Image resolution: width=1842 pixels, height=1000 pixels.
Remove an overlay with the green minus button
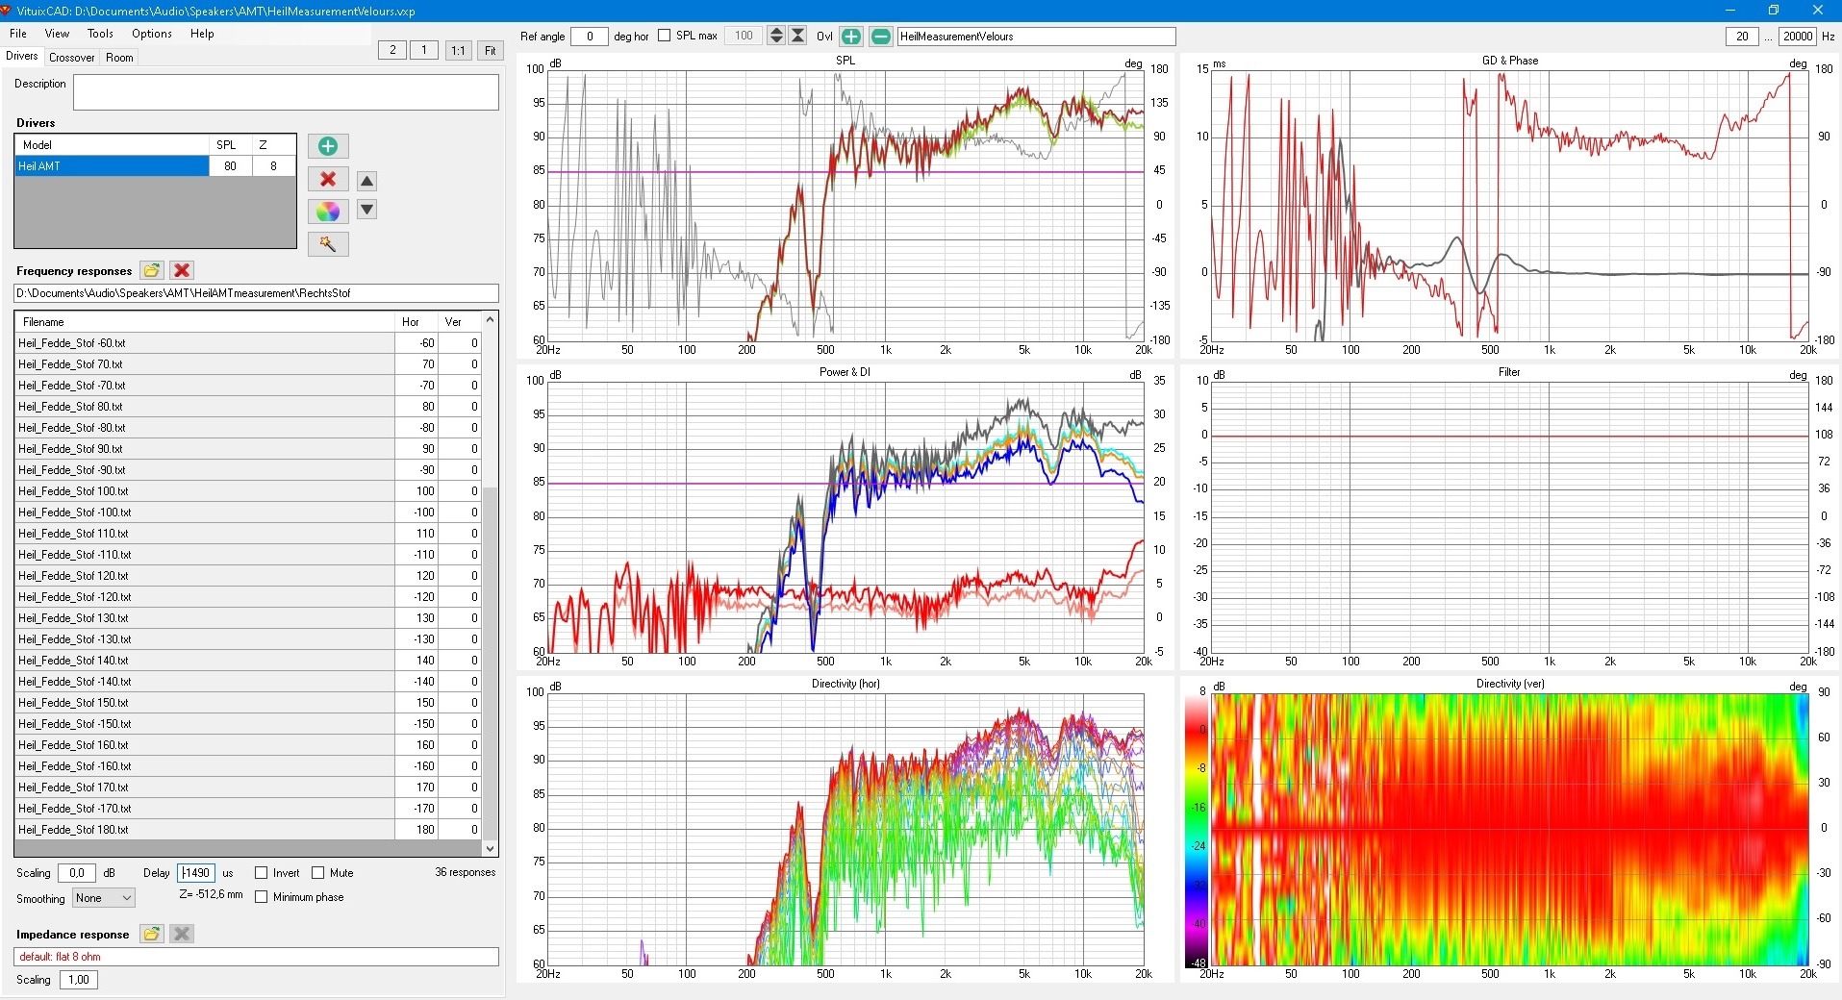880,37
